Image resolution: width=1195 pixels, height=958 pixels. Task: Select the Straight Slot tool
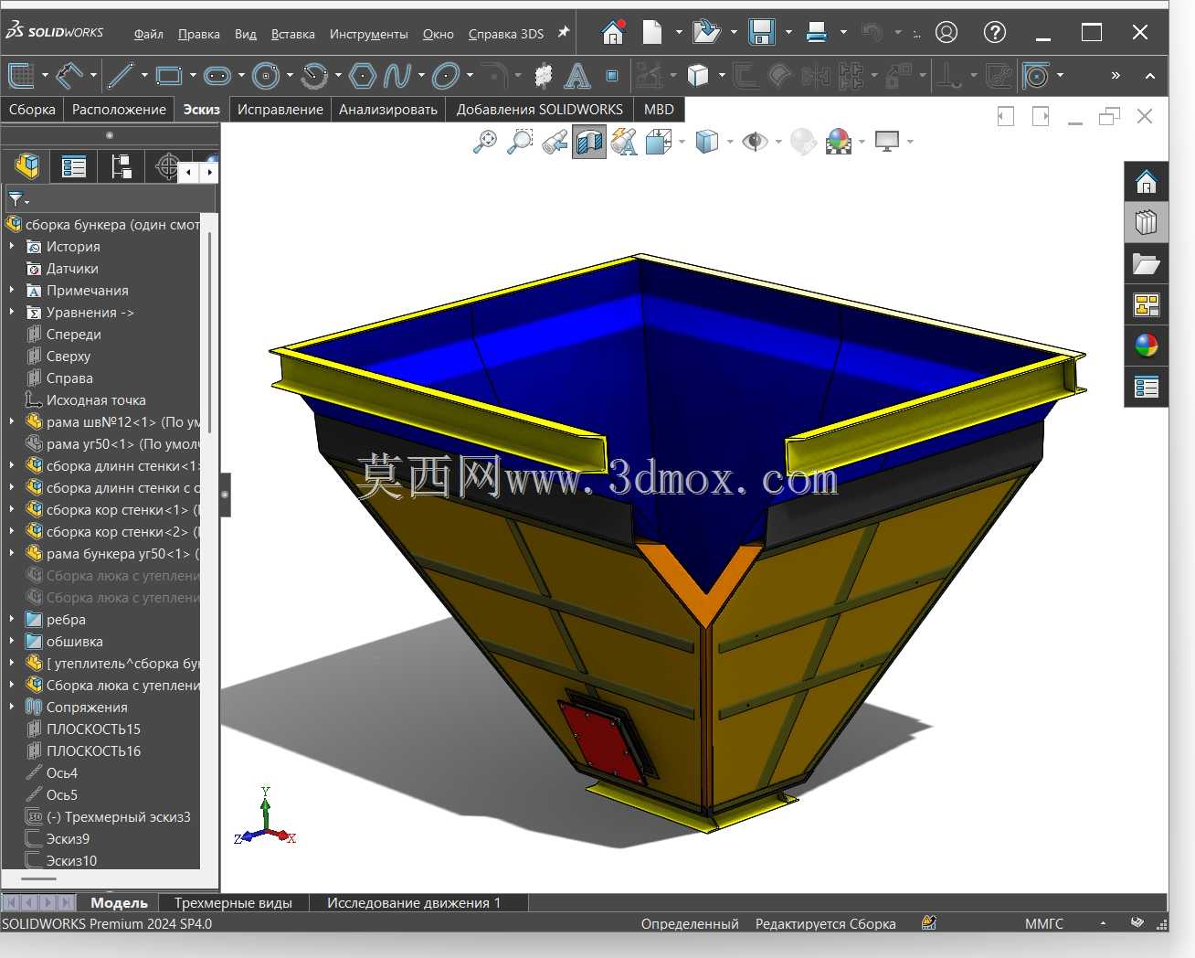[217, 75]
